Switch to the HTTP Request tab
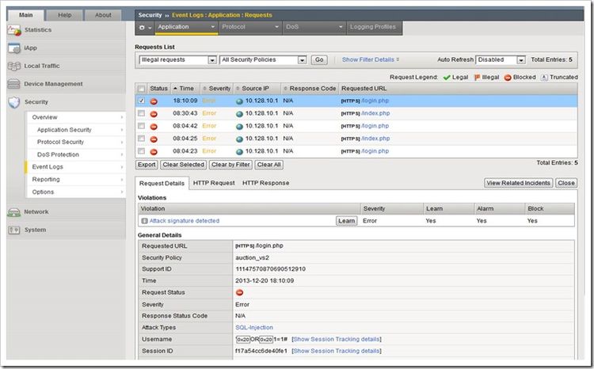The height and width of the screenshot is (369, 594). pyautogui.click(x=215, y=183)
